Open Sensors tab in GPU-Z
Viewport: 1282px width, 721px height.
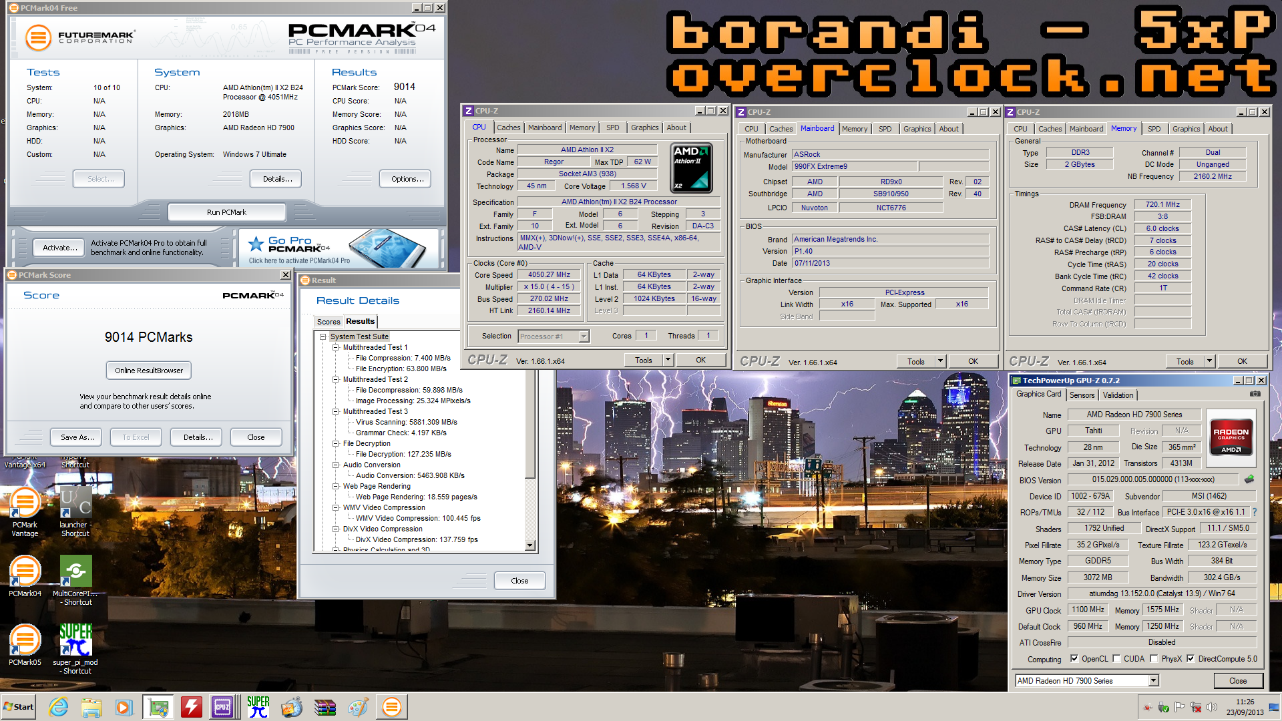click(1082, 395)
